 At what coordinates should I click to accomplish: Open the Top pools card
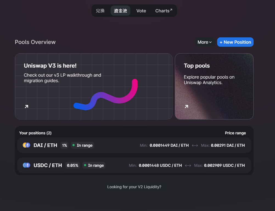coord(214,86)
